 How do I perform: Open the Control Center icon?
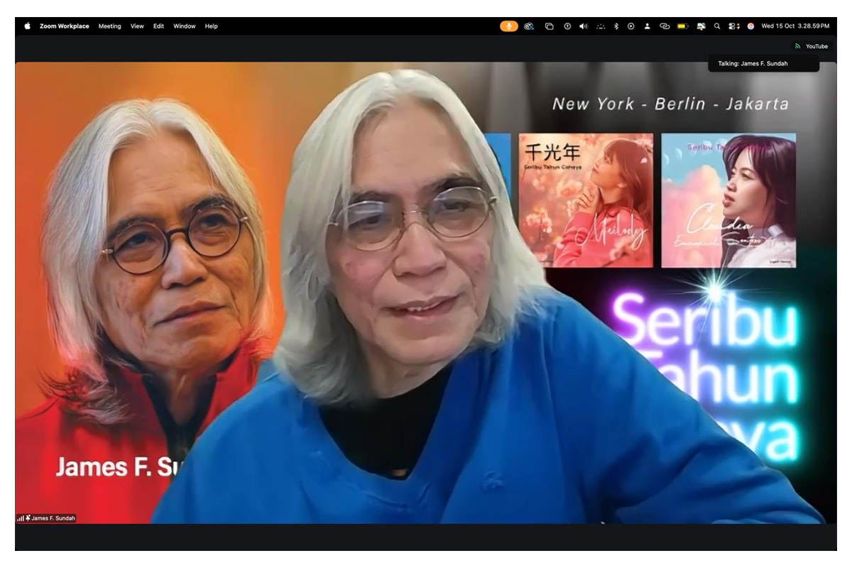tap(733, 26)
